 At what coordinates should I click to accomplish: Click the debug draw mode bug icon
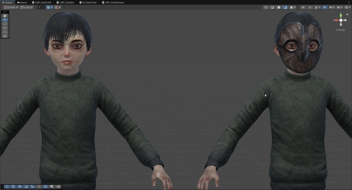click(x=291, y=7)
